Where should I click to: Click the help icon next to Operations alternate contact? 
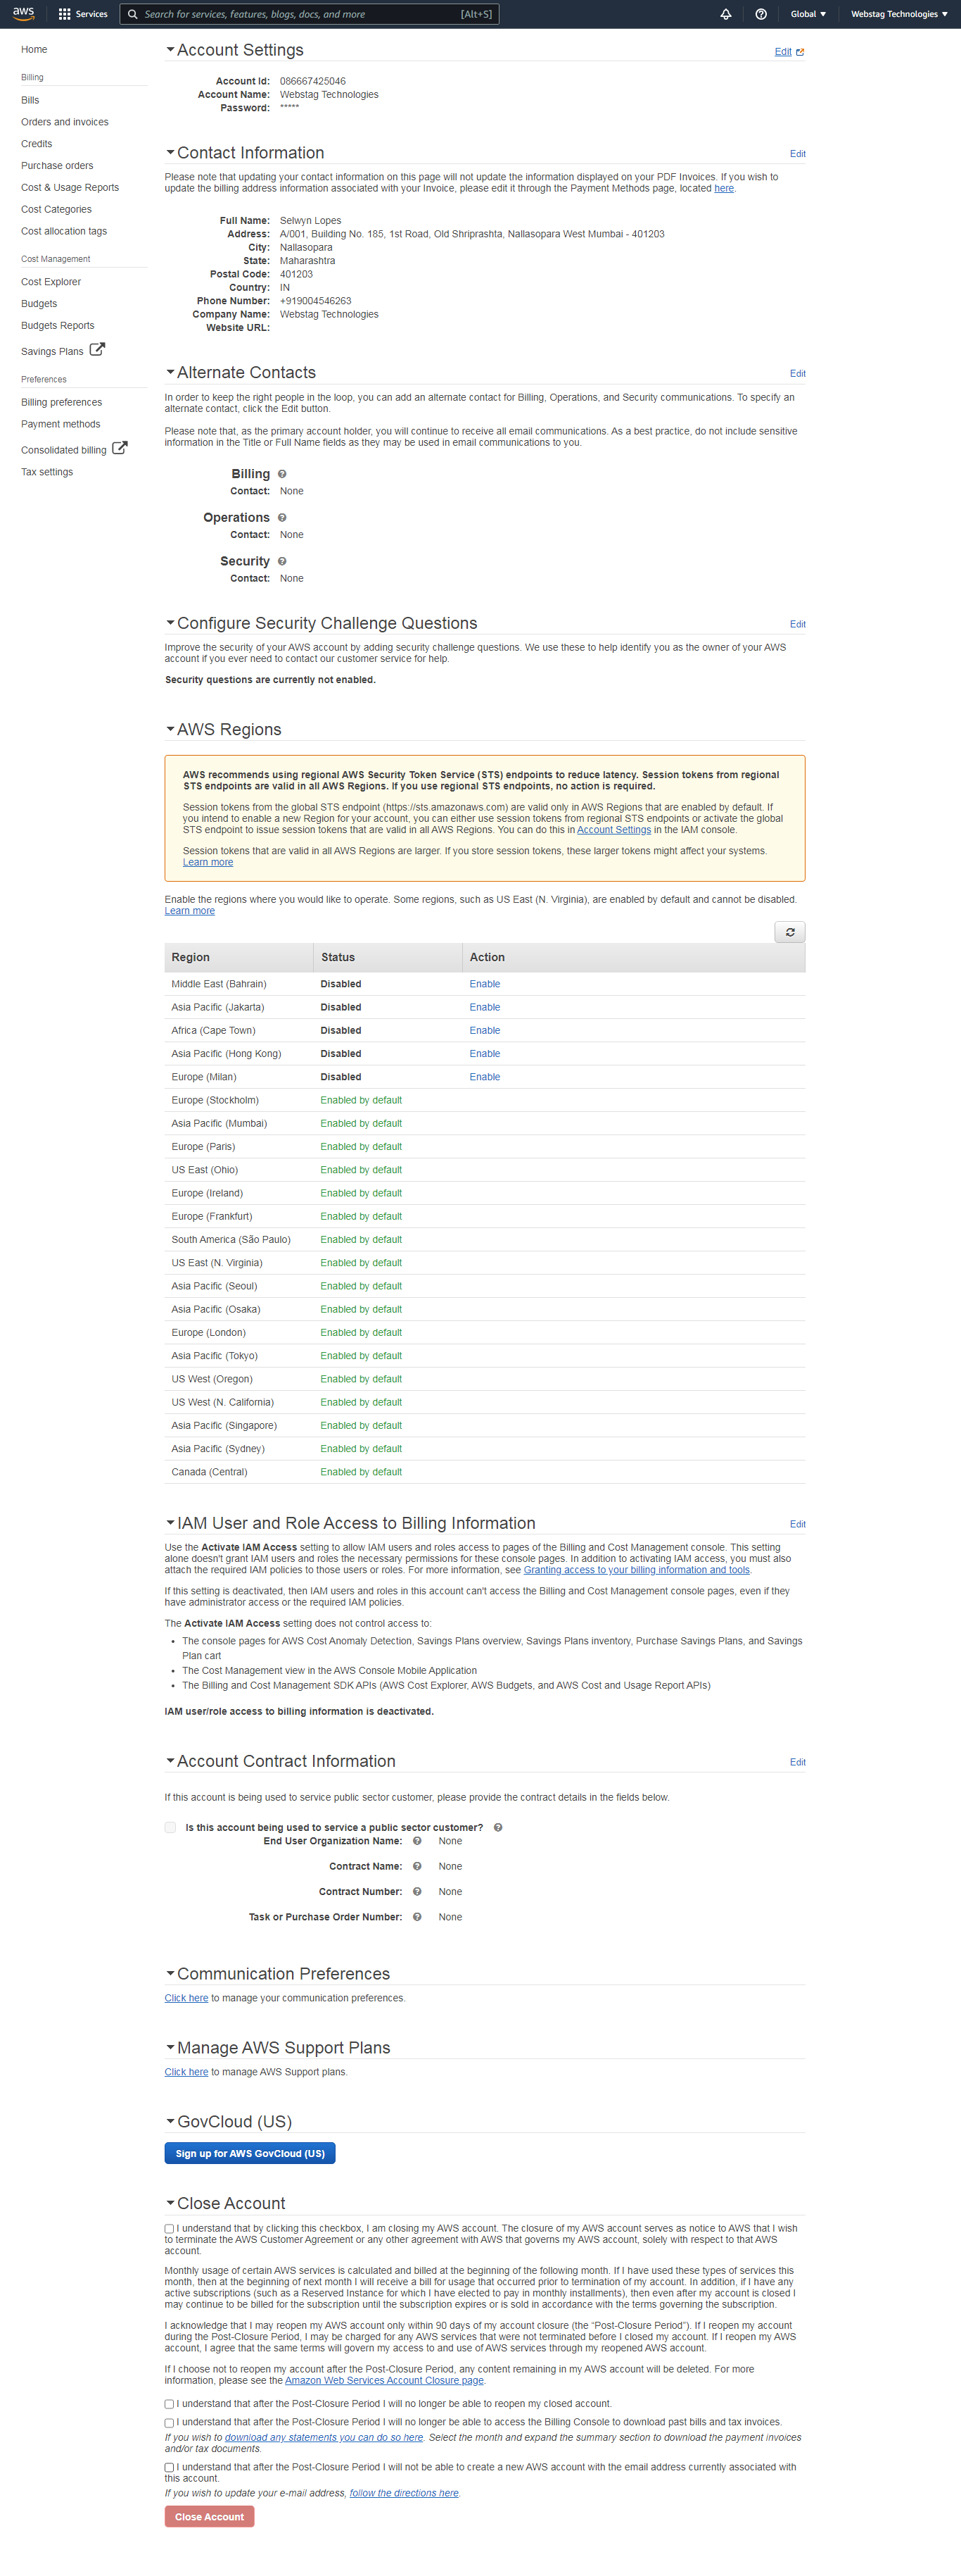coord(281,518)
